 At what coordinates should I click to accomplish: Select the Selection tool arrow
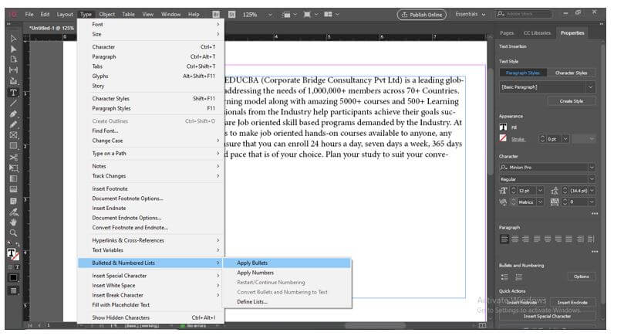pos(14,39)
